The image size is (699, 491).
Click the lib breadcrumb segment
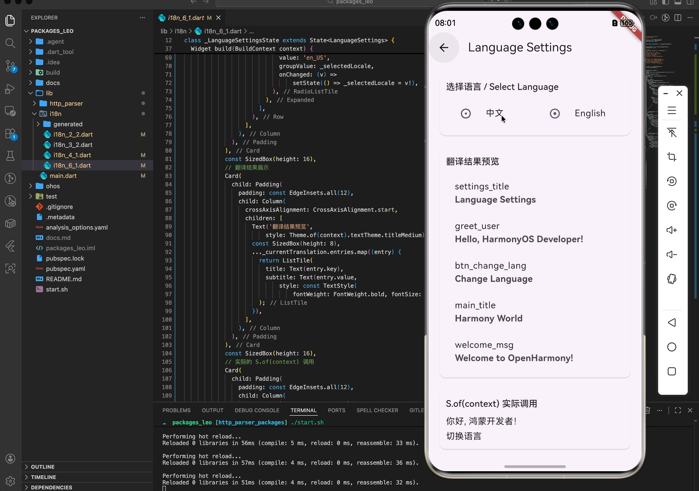click(x=164, y=31)
